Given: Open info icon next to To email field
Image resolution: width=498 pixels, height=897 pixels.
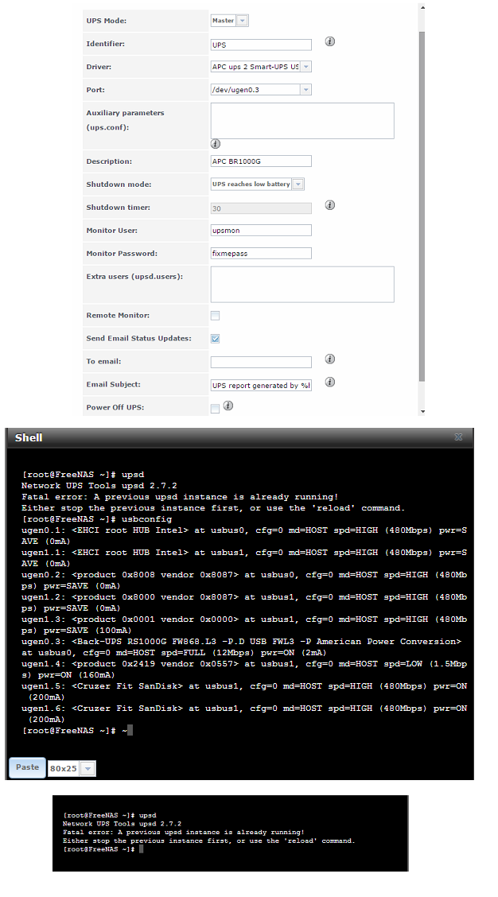Looking at the screenshot, I should (x=329, y=359).
